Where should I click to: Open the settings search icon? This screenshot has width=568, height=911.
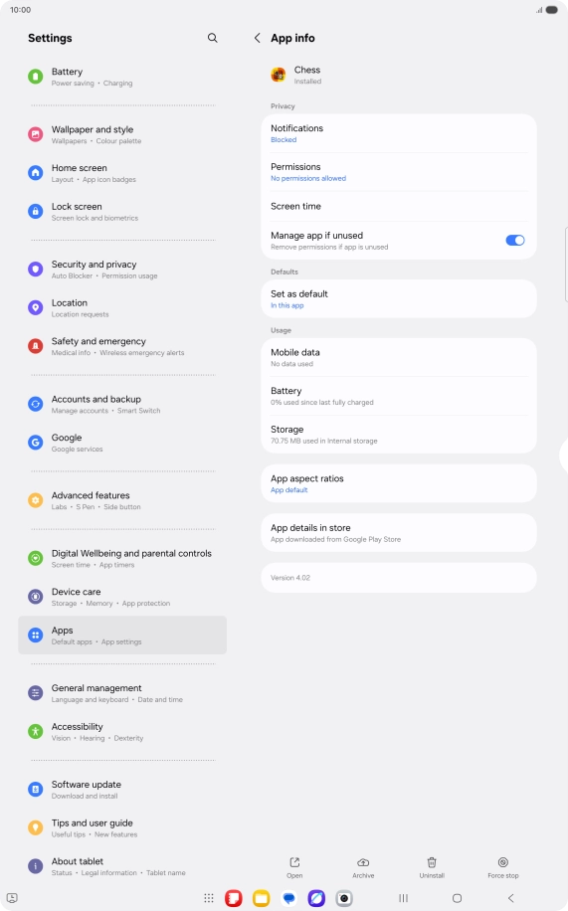click(213, 38)
